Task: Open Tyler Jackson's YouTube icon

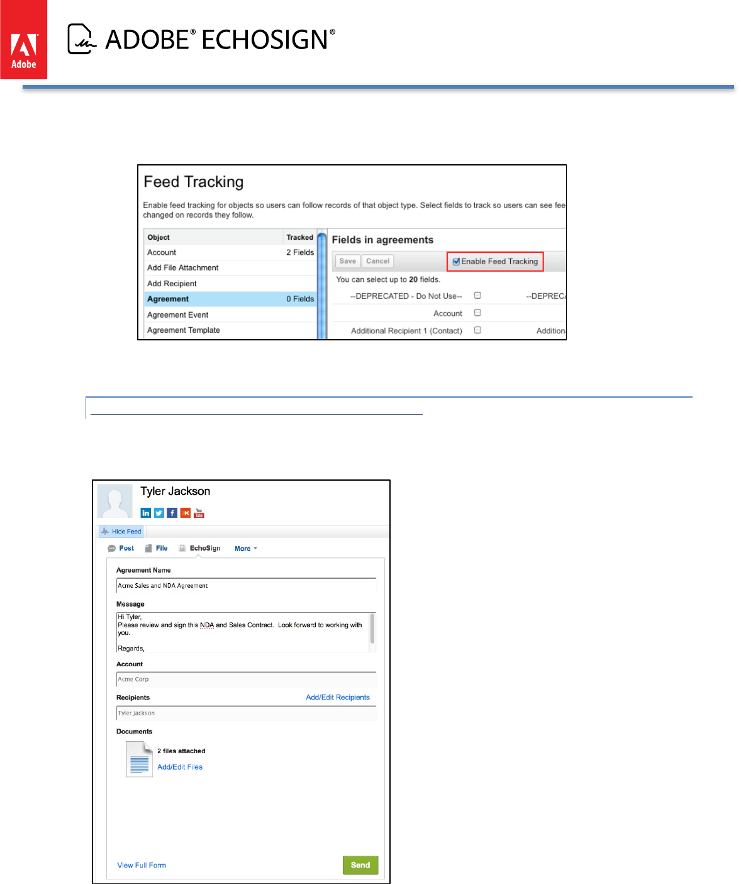Action: pos(199,513)
